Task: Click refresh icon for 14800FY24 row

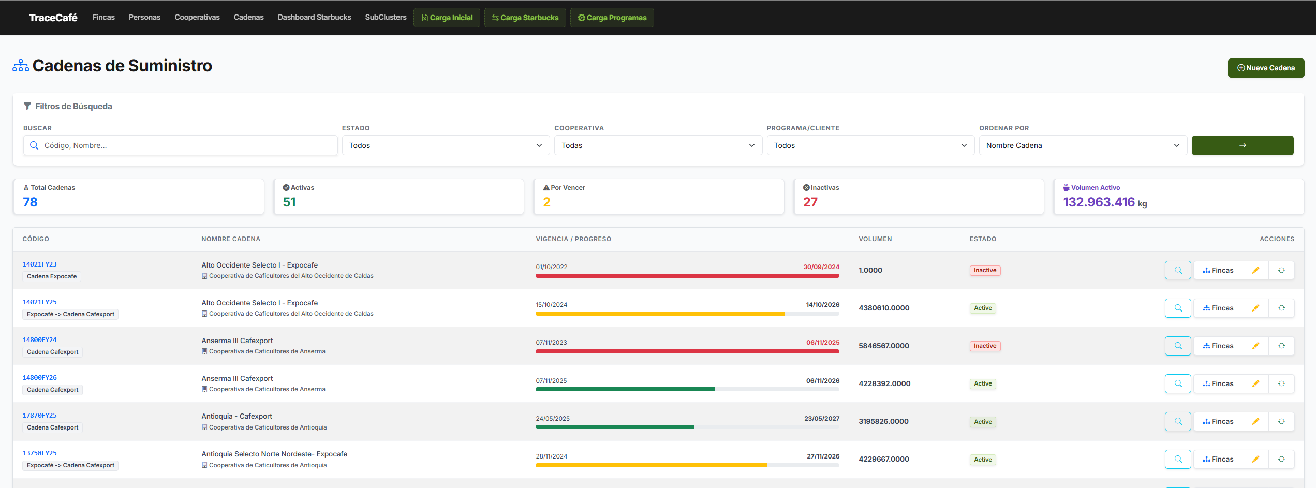Action: point(1281,346)
